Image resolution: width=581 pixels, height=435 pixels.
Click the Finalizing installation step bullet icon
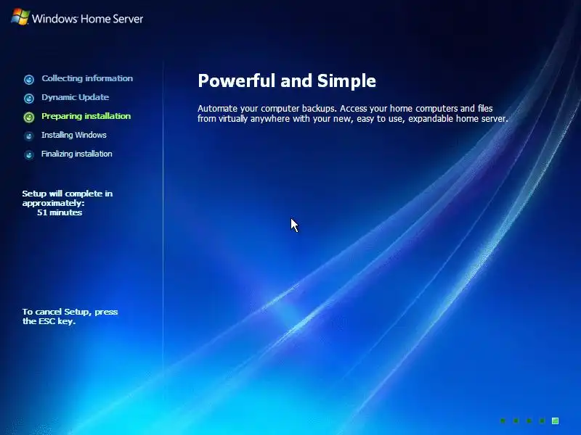[29, 154]
